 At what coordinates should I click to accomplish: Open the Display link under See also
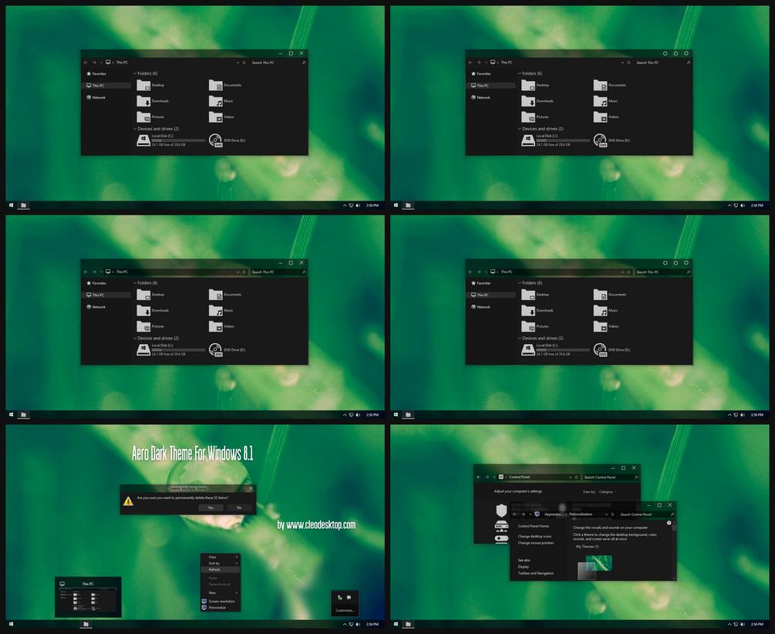(x=524, y=567)
